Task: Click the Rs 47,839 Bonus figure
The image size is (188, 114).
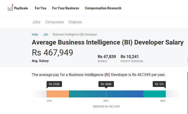Action: point(107,57)
